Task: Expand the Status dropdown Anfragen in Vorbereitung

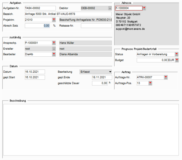Action: coord(177,54)
